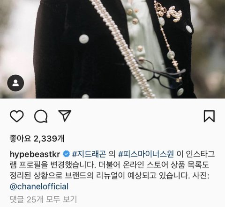
Task: Open the #피스마이너스원 hashtag
Action: coord(146,154)
